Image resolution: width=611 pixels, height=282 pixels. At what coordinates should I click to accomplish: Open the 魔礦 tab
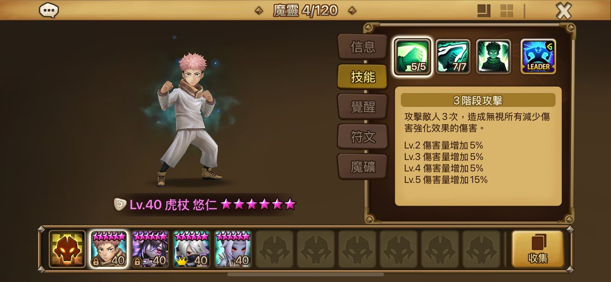tap(362, 167)
